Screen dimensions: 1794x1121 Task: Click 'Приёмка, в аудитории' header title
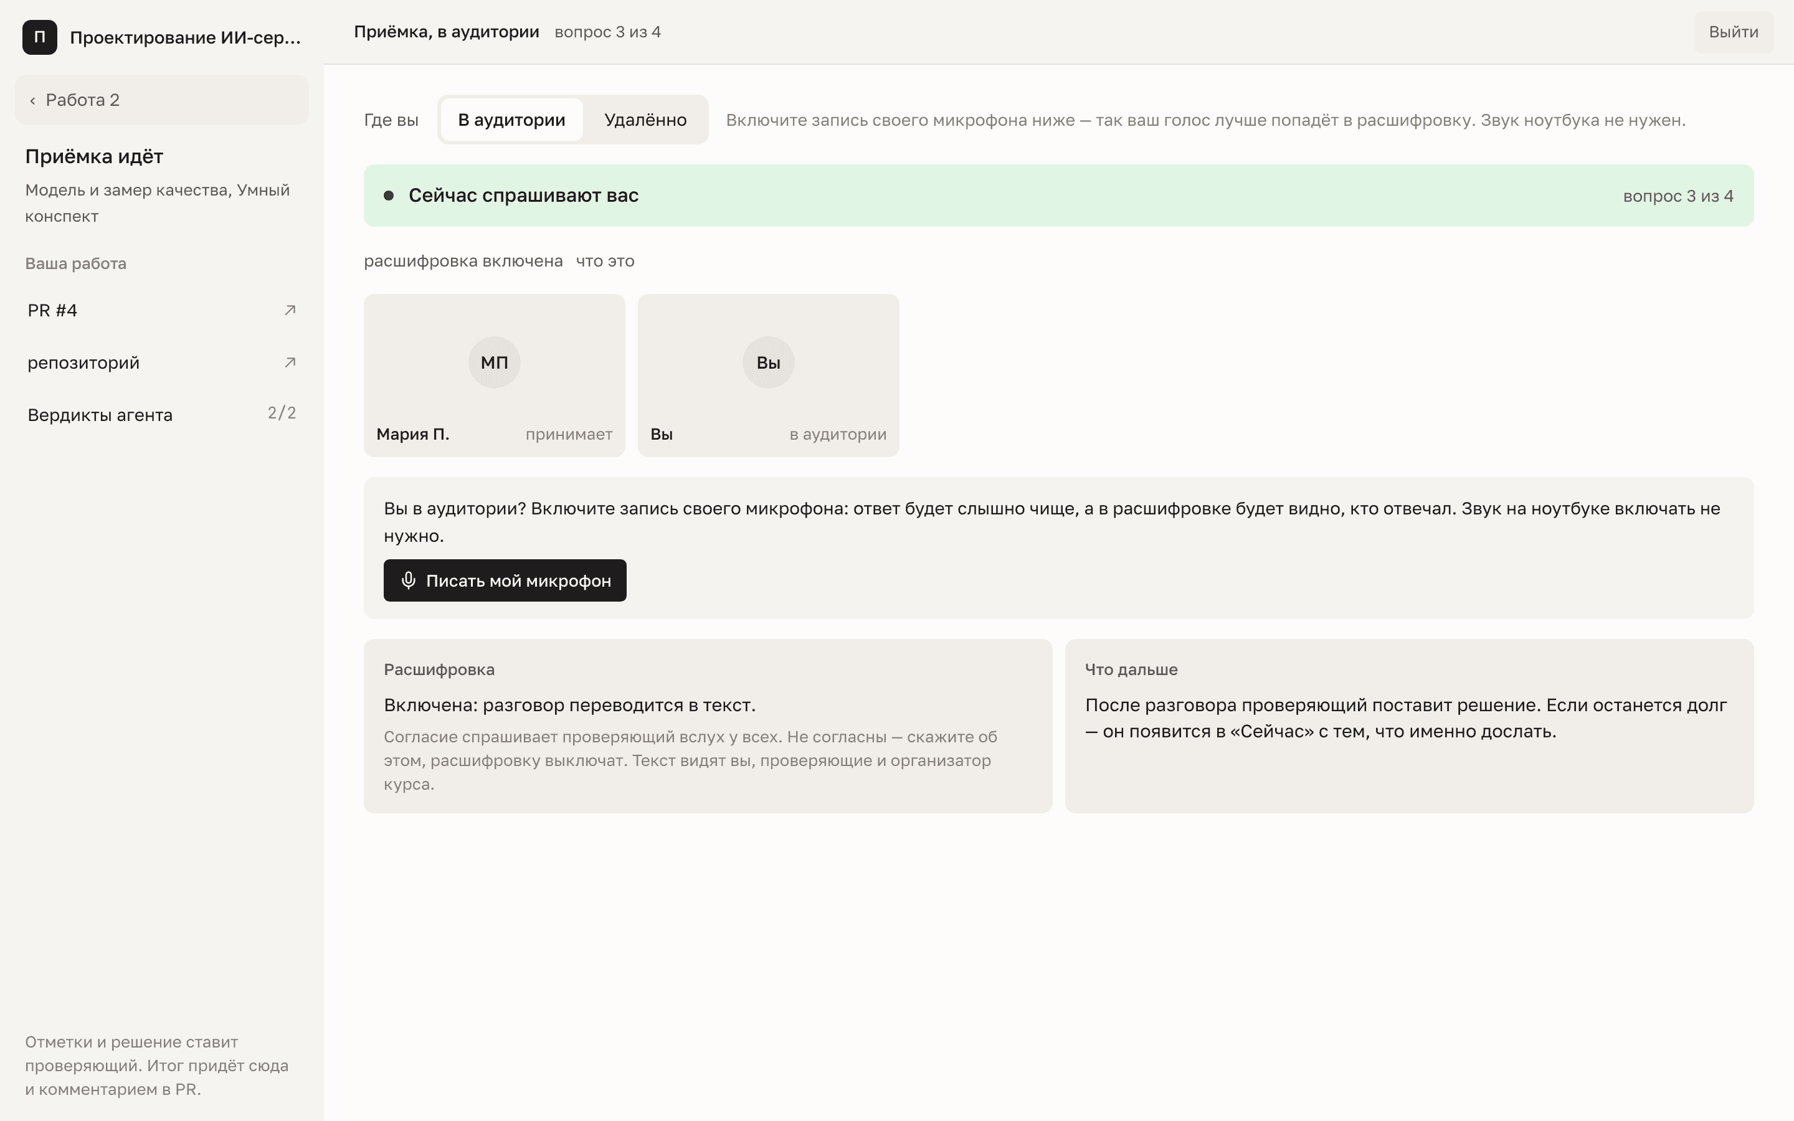[x=446, y=32]
